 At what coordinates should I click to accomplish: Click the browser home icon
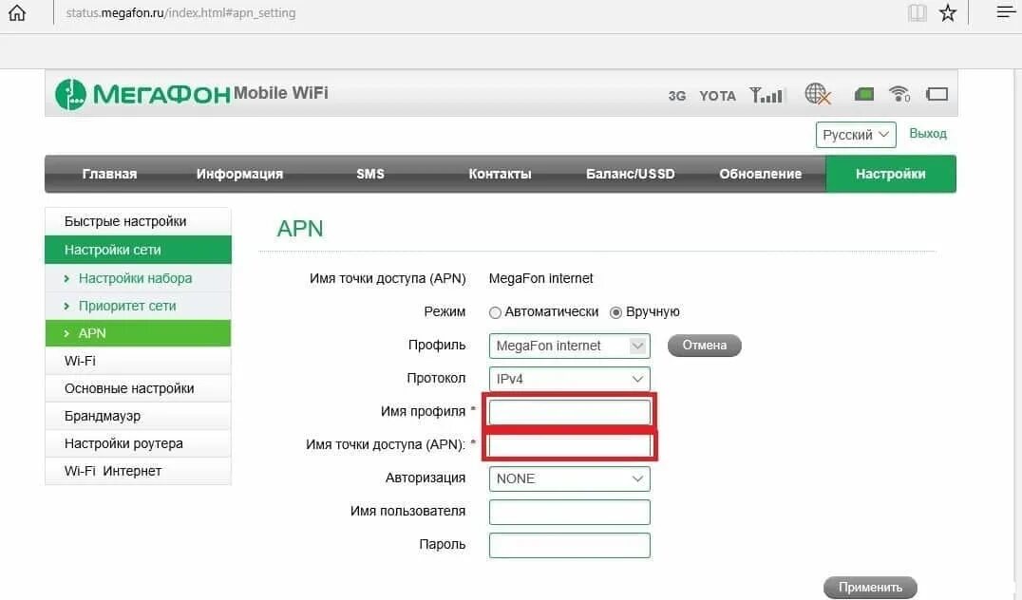[x=17, y=12]
